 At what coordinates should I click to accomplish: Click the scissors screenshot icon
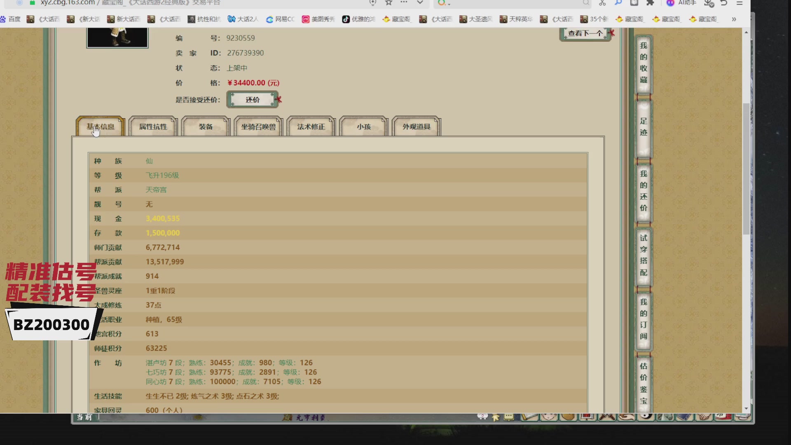[602, 3]
